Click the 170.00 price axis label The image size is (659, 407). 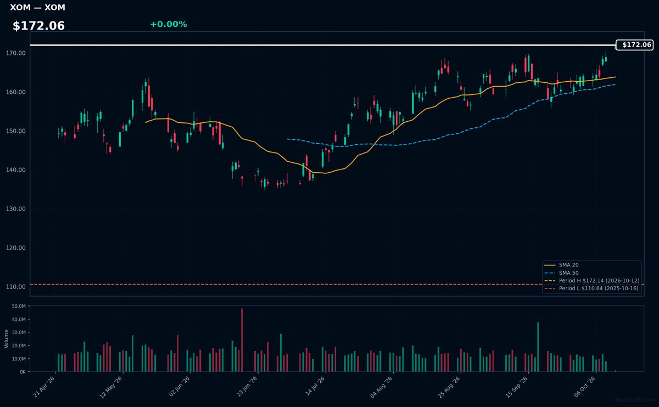point(16,53)
